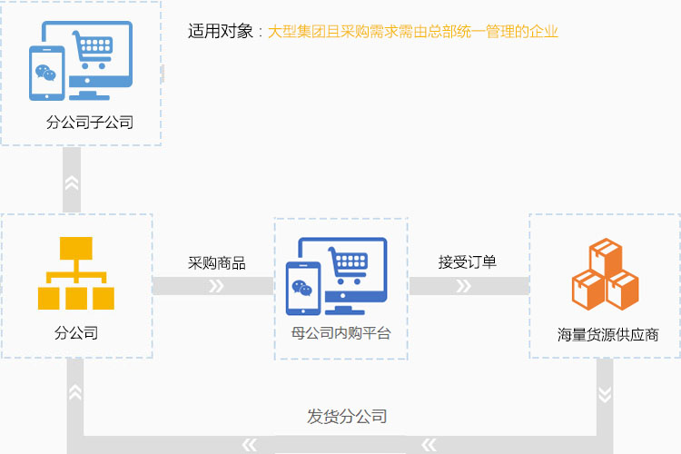Click the 采购商品 arrow label
The height and width of the screenshot is (454, 681).
tap(217, 263)
